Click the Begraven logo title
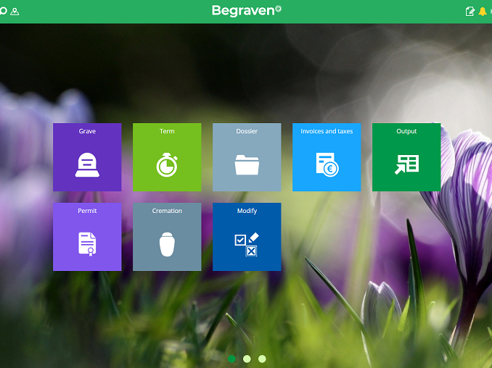Image resolution: width=492 pixels, height=368 pixels. click(x=247, y=11)
